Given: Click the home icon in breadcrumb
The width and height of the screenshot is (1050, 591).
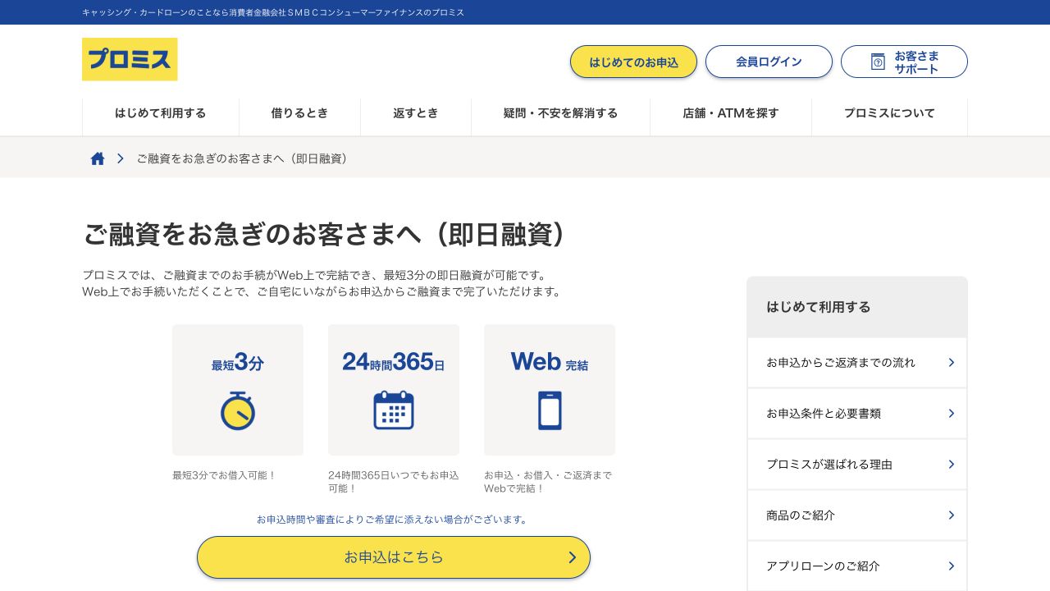Looking at the screenshot, I should [98, 158].
